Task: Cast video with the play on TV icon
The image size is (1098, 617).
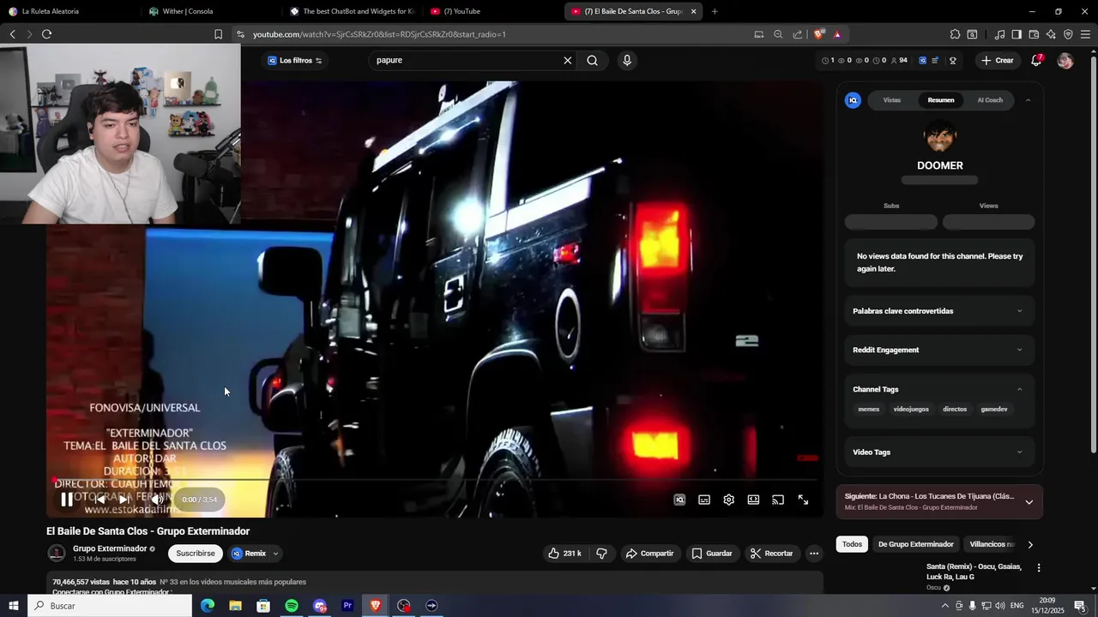Action: 778,500
